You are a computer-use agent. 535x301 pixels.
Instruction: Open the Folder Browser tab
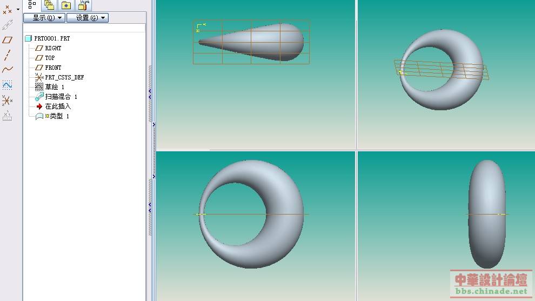(x=49, y=5)
